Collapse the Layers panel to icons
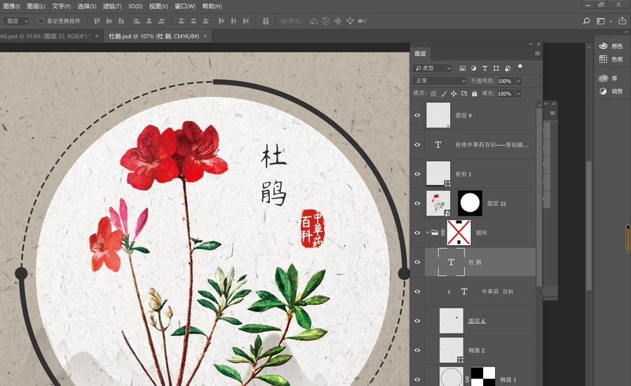Image resolution: width=631 pixels, height=386 pixels. point(531,44)
